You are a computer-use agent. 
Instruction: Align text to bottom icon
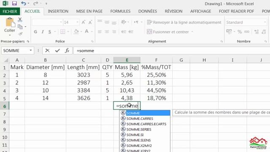pyautogui.click(x=114, y=22)
